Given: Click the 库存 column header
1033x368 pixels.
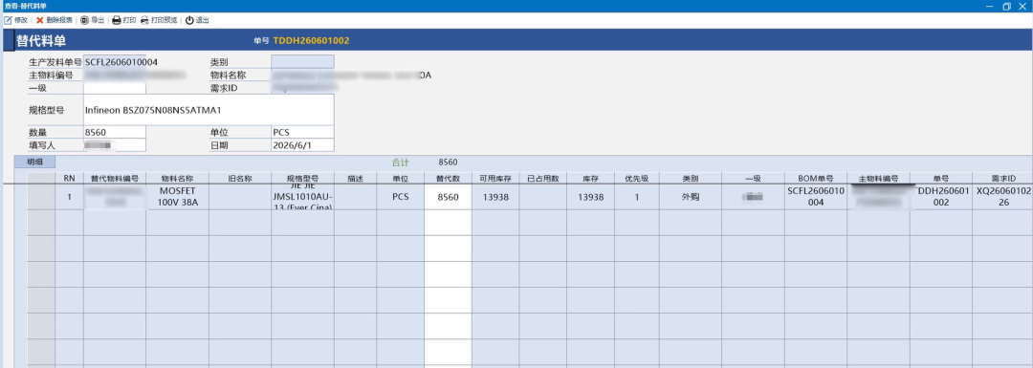Looking at the screenshot, I should pos(590,179).
